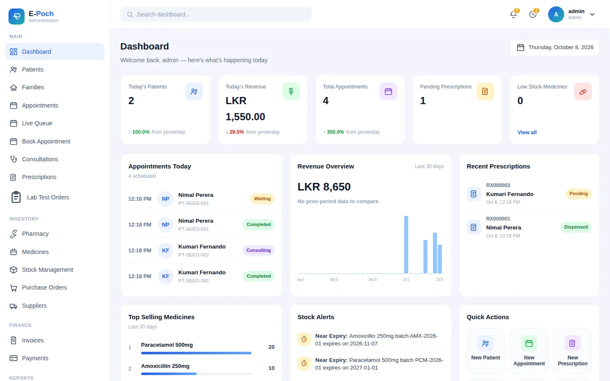Click the New Patient quick action
Viewport: 610px width, 381px height.
coord(485,351)
